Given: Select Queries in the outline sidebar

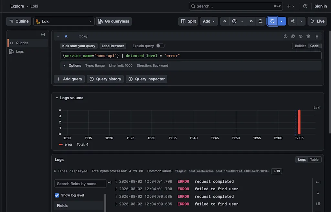Looking at the screenshot, I should [27, 43].
